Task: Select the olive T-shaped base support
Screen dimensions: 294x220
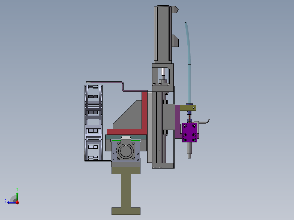Action: (x=126, y=191)
